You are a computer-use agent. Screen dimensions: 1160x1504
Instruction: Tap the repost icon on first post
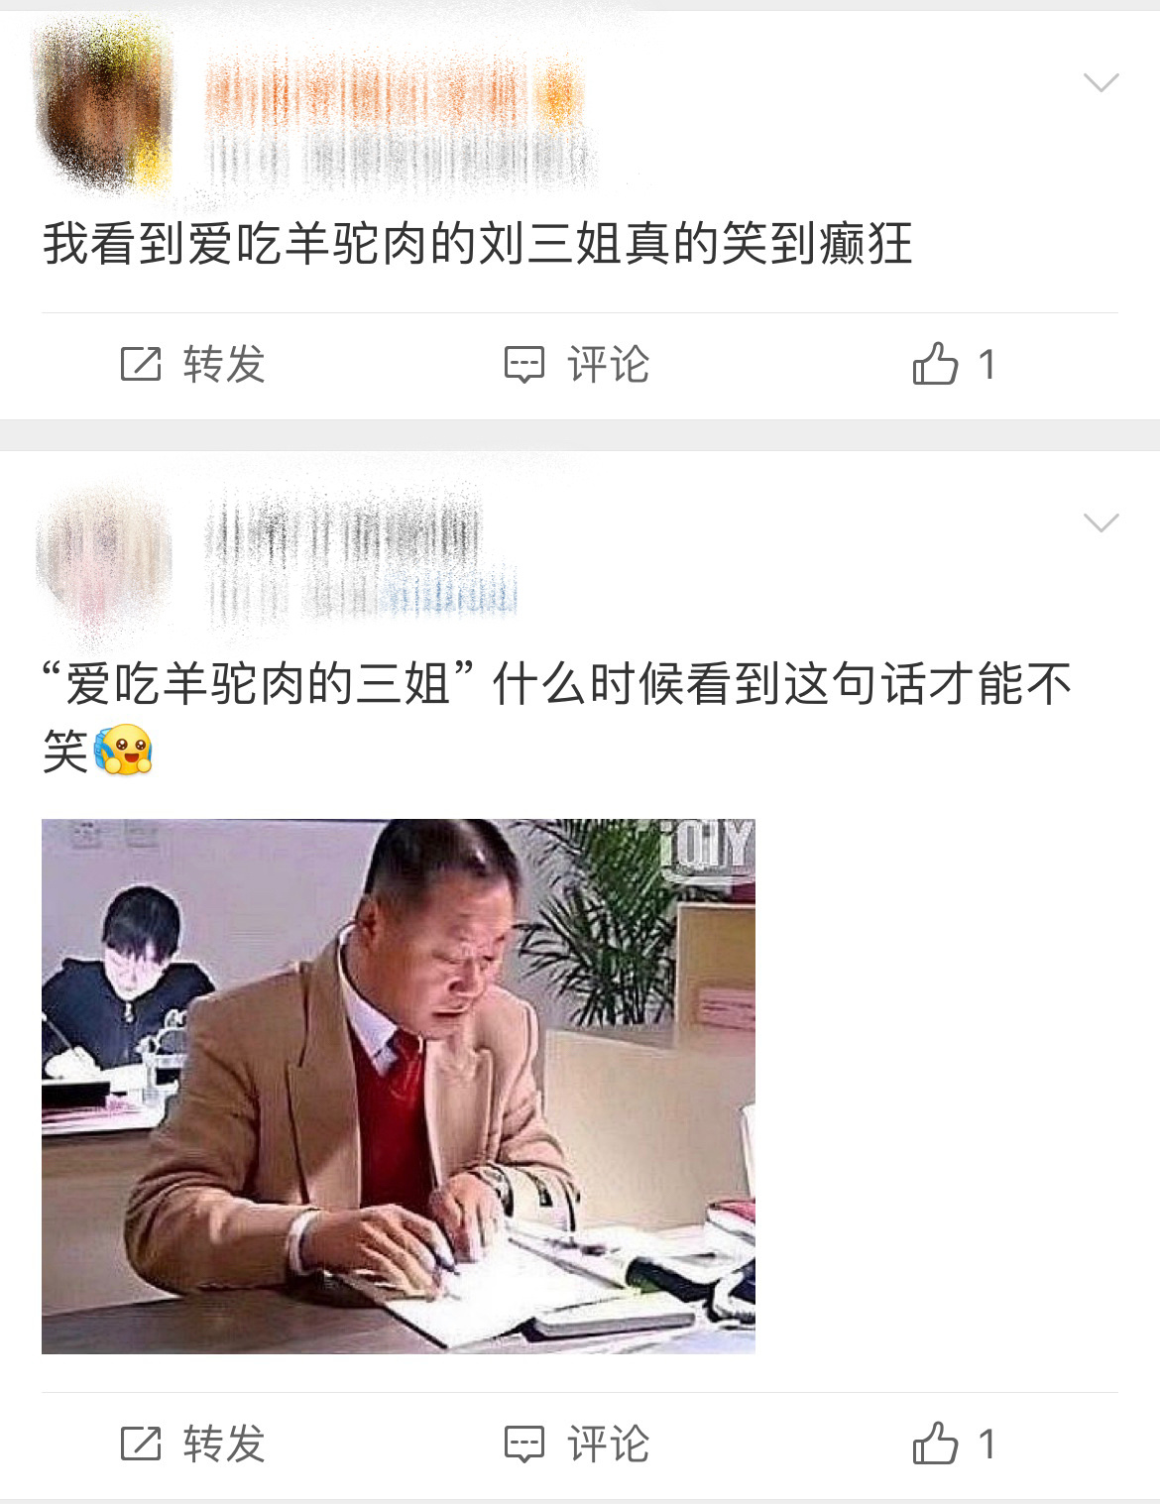pos(141,364)
